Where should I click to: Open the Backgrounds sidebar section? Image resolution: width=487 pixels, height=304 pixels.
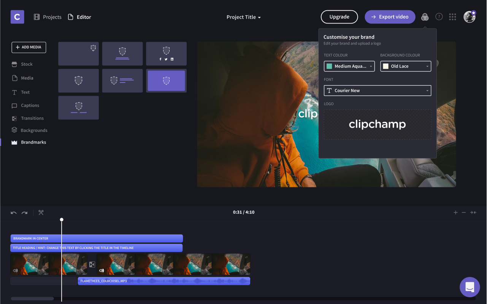tap(29, 130)
